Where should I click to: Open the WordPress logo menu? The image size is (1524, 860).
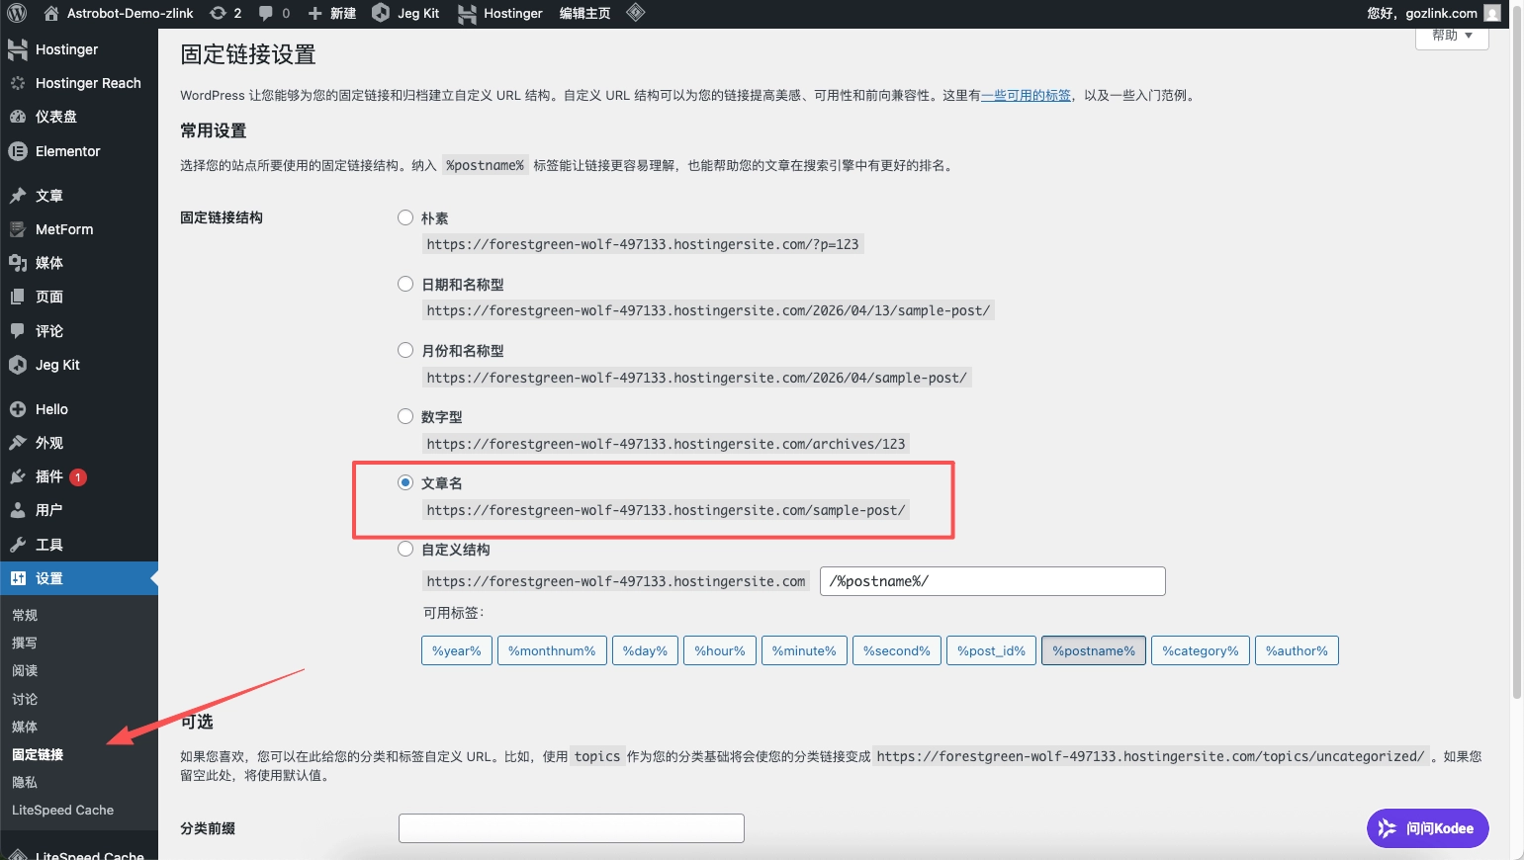pos(17,13)
